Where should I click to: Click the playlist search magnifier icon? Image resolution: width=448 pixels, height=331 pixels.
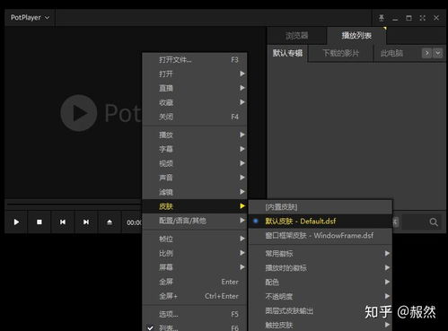pyautogui.click(x=434, y=222)
